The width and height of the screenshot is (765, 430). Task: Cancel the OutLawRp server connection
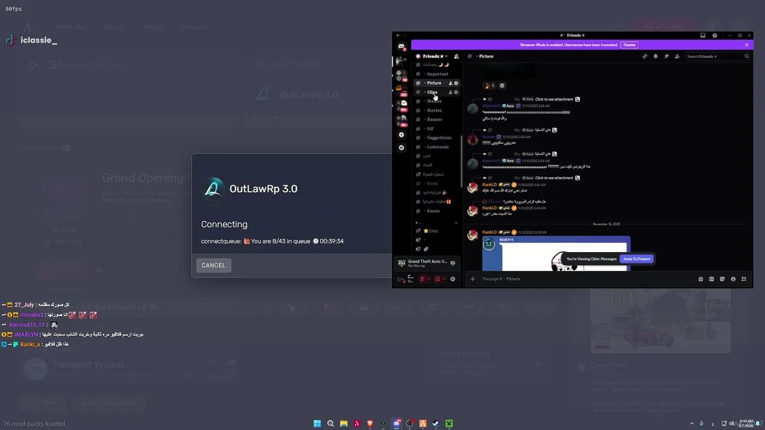click(213, 265)
